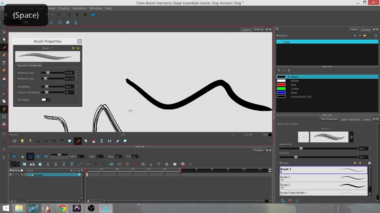Screen dimensions: 380x213
Task: Toggle the enable-all eye icon in Layers header
Action: click(x=11, y=170)
